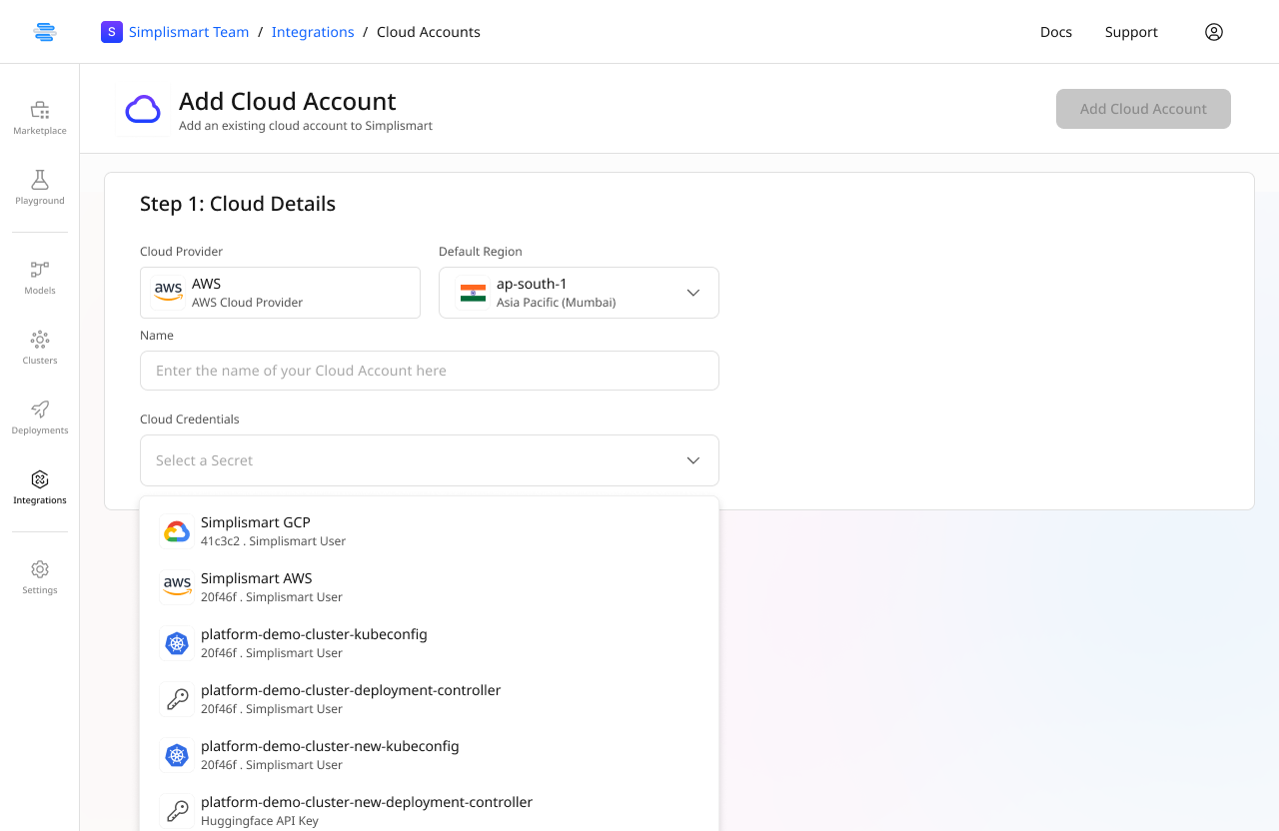Click the Default Region label
The width and height of the screenshot is (1279, 831).
[x=481, y=252]
